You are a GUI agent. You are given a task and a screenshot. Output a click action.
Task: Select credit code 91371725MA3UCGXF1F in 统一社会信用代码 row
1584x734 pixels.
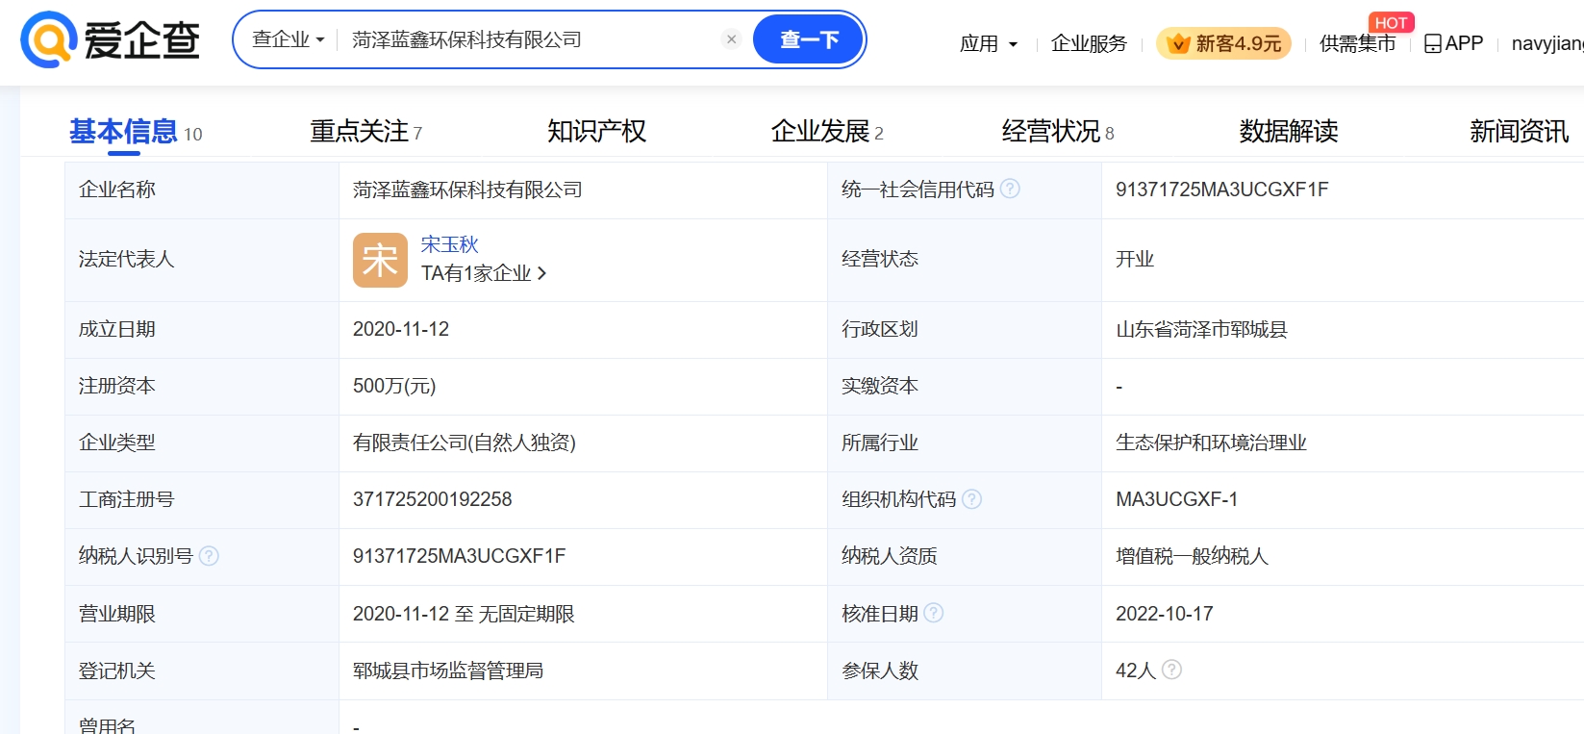click(x=1221, y=190)
